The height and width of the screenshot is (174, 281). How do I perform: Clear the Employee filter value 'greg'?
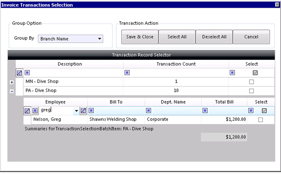tap(83, 111)
